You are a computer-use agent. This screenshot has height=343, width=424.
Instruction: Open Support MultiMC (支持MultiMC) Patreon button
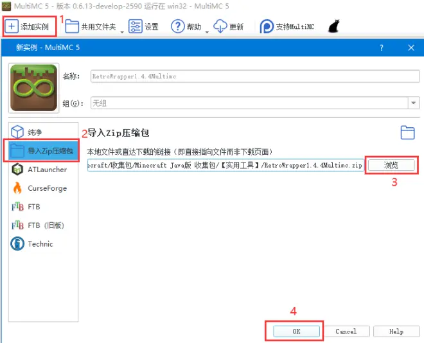point(287,26)
